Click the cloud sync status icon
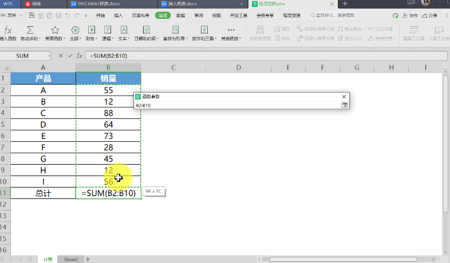 (396, 15)
